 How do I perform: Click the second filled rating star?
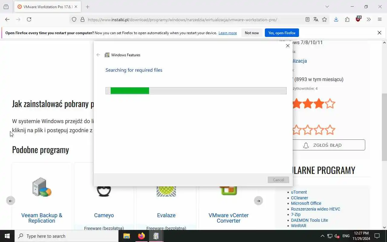click(x=308, y=104)
